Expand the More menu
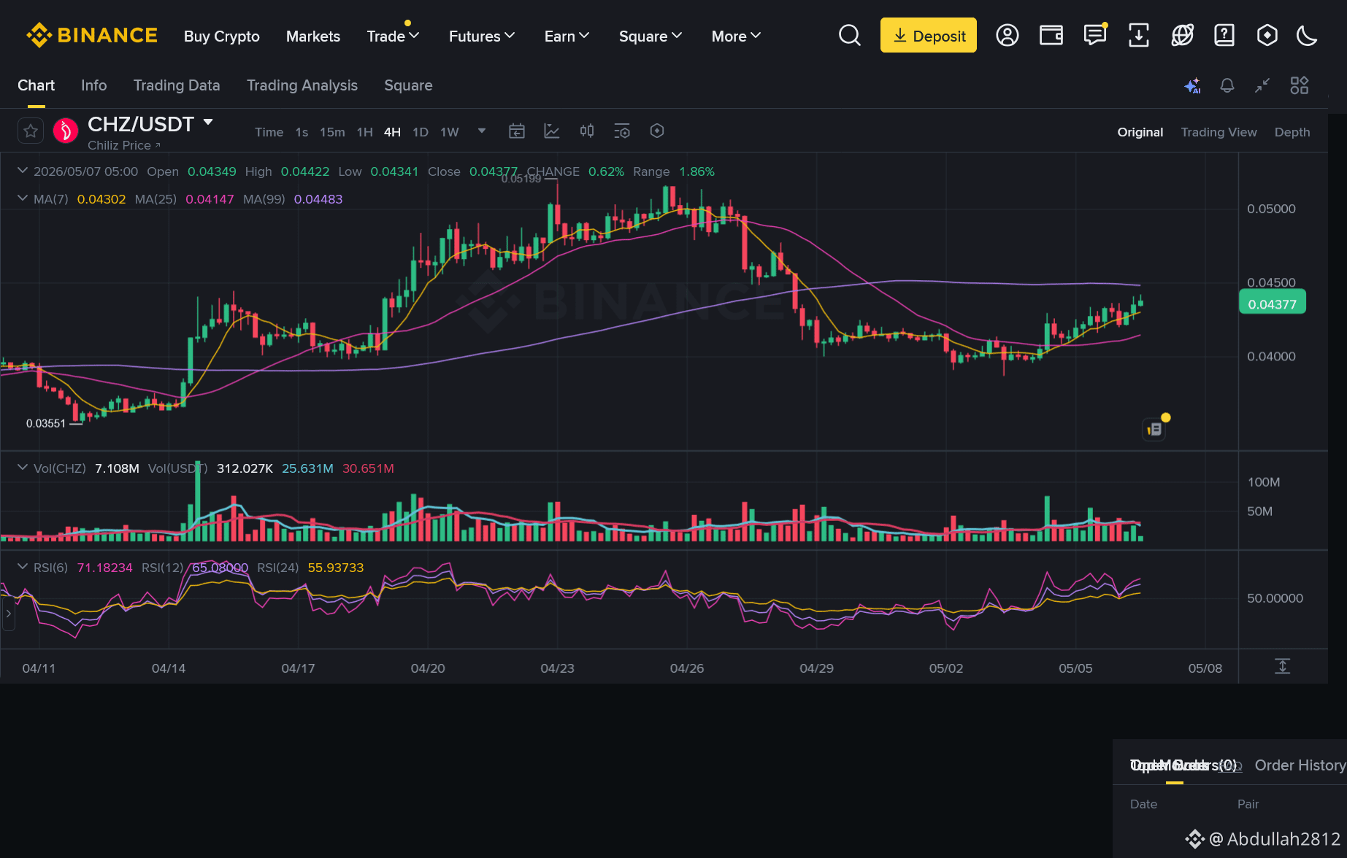The height and width of the screenshot is (858, 1347). [x=736, y=36]
